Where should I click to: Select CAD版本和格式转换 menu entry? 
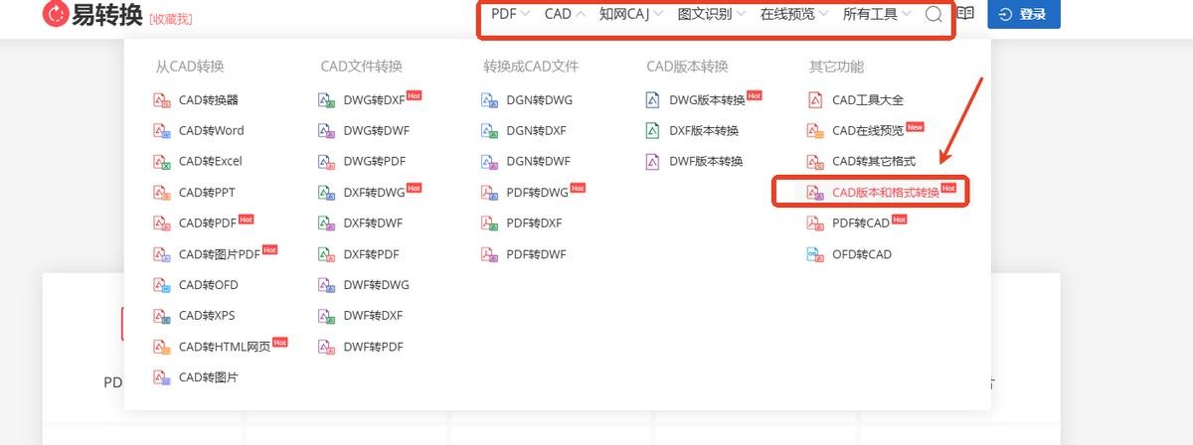pyautogui.click(x=885, y=193)
